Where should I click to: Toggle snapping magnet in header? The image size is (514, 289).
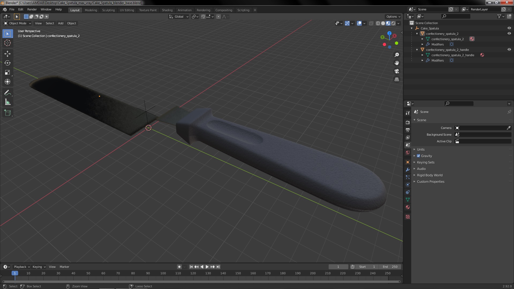203,17
